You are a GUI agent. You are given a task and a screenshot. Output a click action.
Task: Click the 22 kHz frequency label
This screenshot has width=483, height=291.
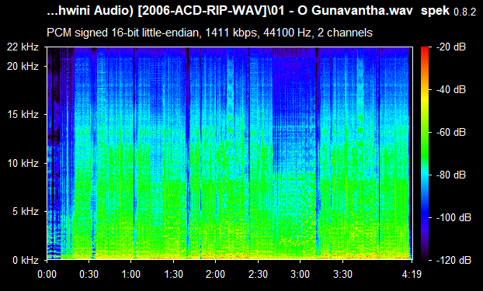click(x=23, y=47)
